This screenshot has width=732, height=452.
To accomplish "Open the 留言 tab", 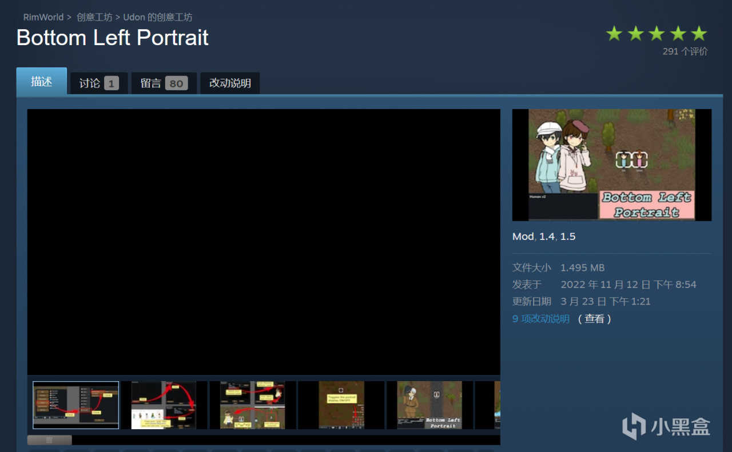I will tap(164, 83).
